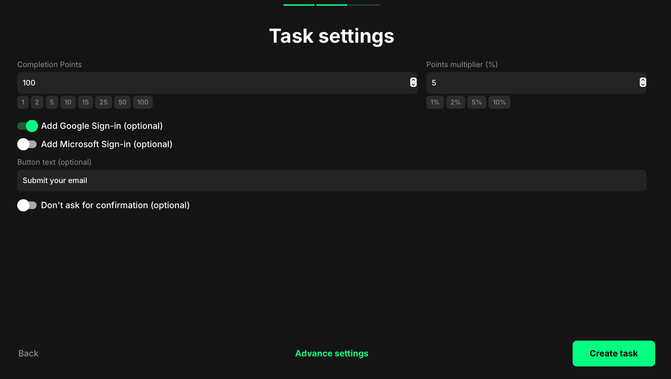Click Completion Points spinner arrows
Viewport: 671px width, 379px height.
[x=413, y=83]
